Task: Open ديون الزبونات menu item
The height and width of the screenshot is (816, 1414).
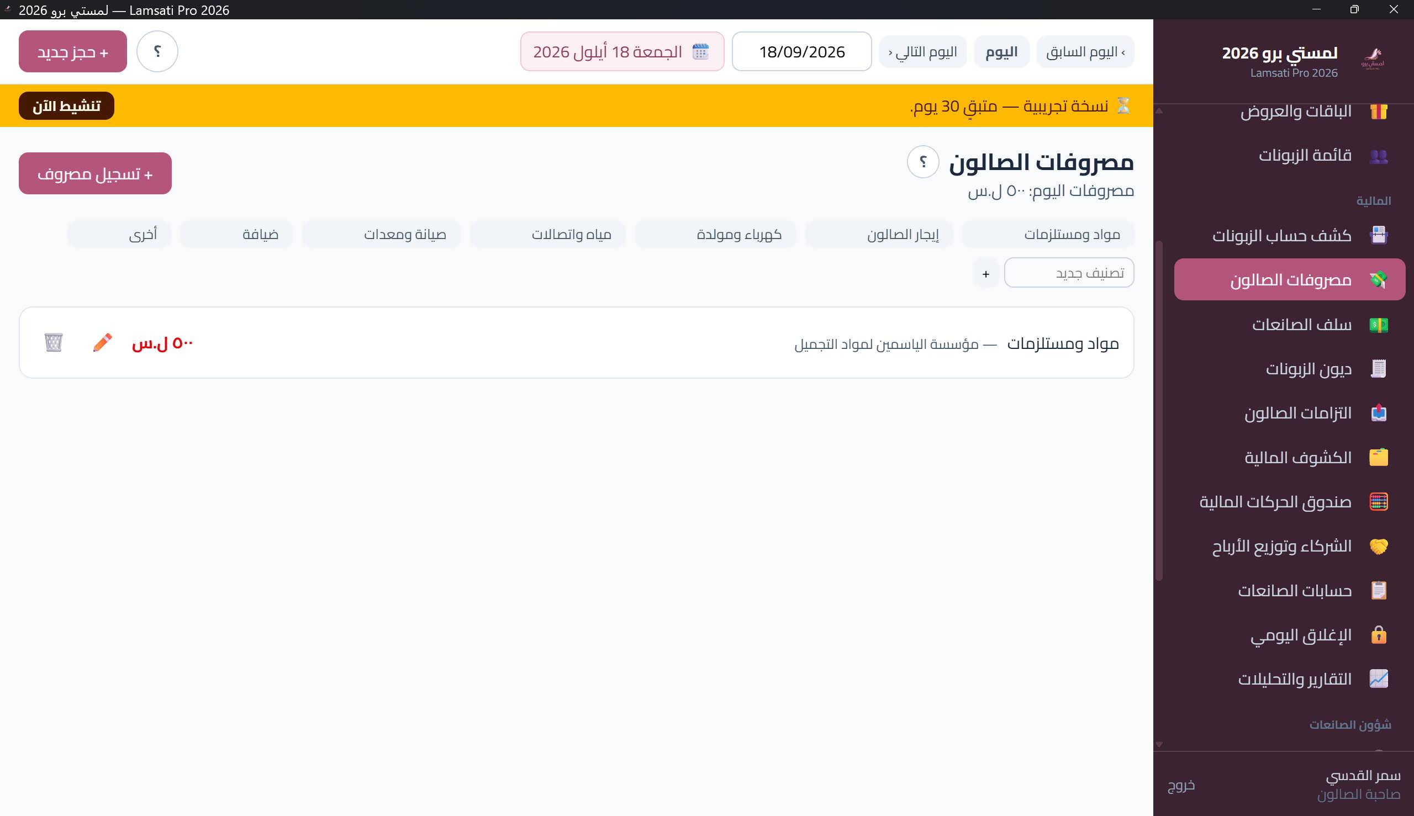Action: (1290, 369)
